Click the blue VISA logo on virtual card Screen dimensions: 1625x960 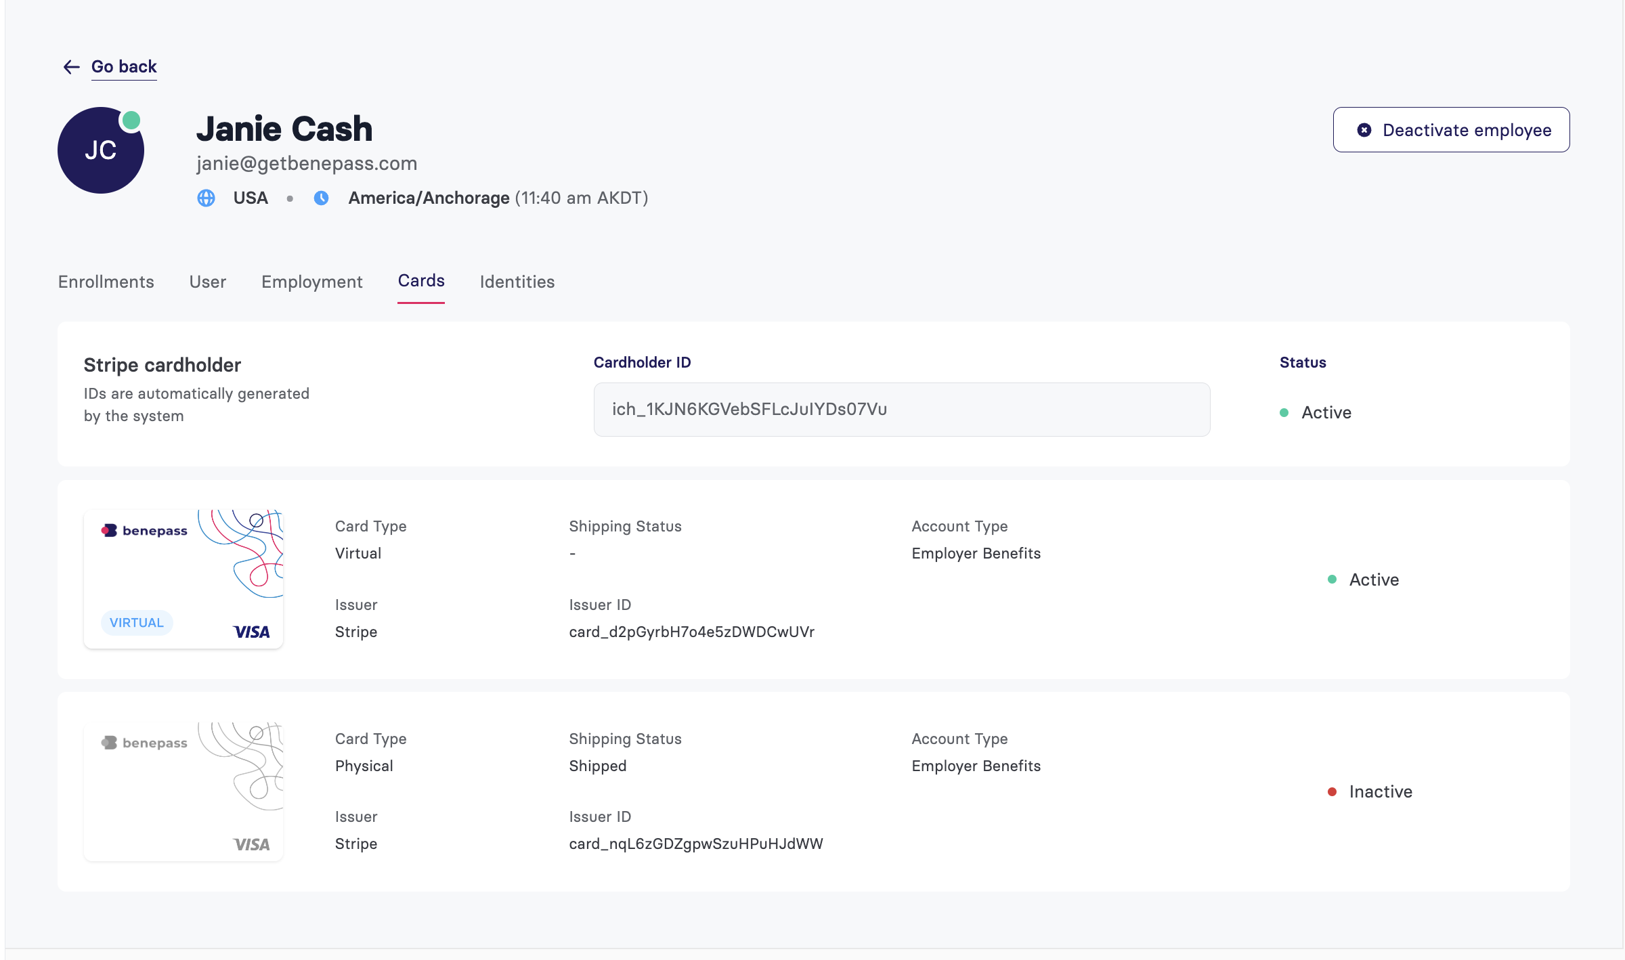point(251,632)
